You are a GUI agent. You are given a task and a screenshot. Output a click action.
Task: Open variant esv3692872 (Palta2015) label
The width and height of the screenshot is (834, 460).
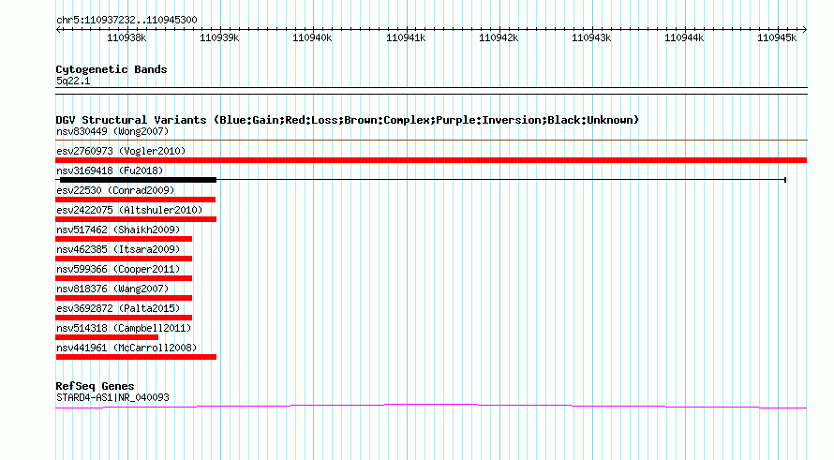tap(118, 308)
